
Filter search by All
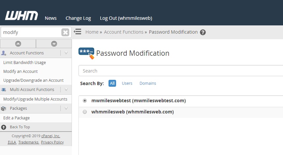point(112,83)
